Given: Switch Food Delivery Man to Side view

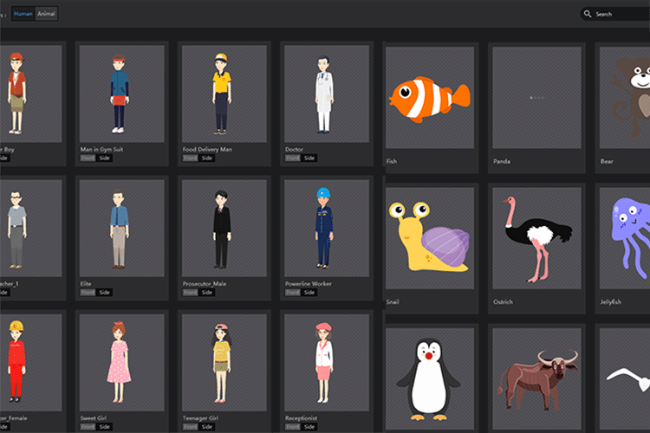Looking at the screenshot, I should point(207,158).
